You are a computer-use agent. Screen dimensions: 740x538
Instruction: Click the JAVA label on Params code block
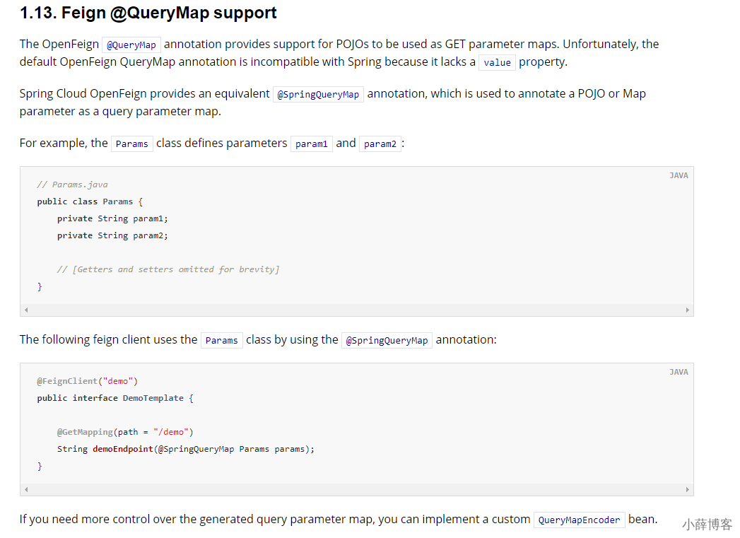(x=679, y=175)
